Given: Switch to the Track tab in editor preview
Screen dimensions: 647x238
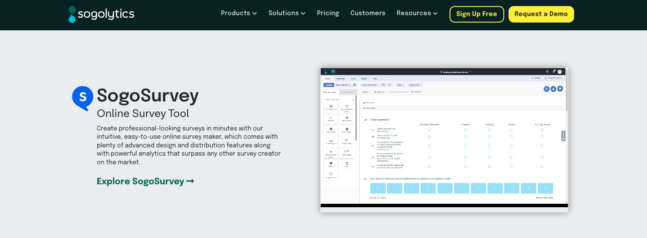Looking at the screenshot, I should (353, 78).
